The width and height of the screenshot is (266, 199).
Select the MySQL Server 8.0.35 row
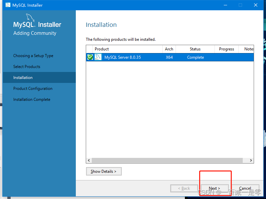pos(170,57)
